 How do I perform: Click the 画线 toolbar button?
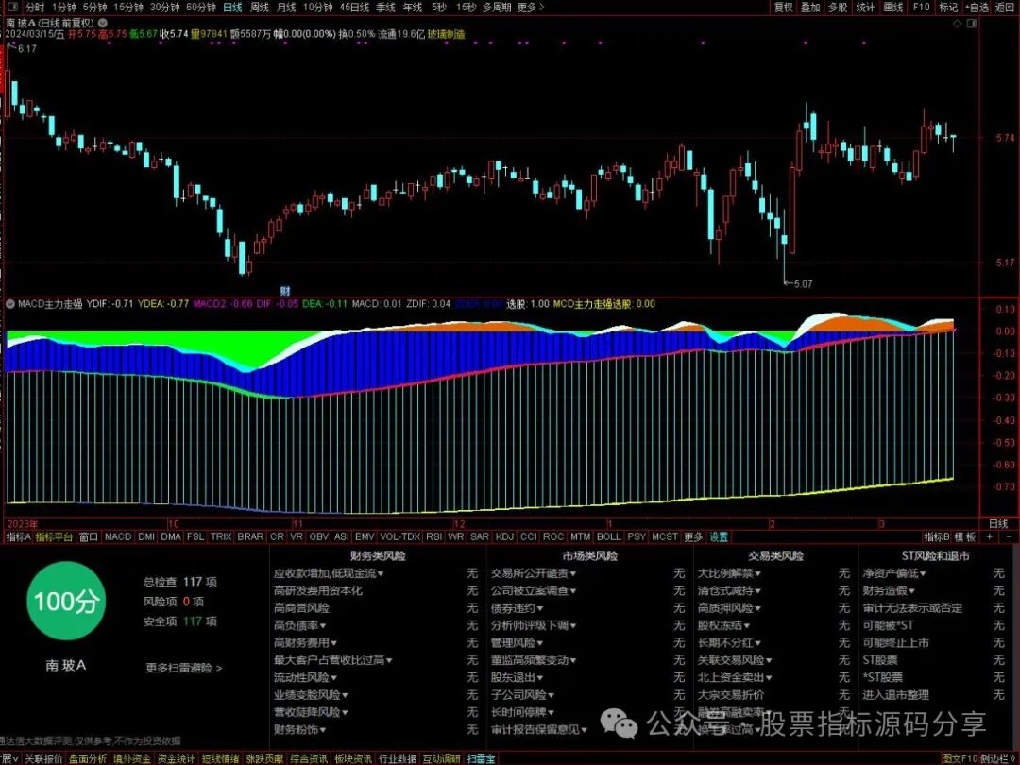click(893, 8)
